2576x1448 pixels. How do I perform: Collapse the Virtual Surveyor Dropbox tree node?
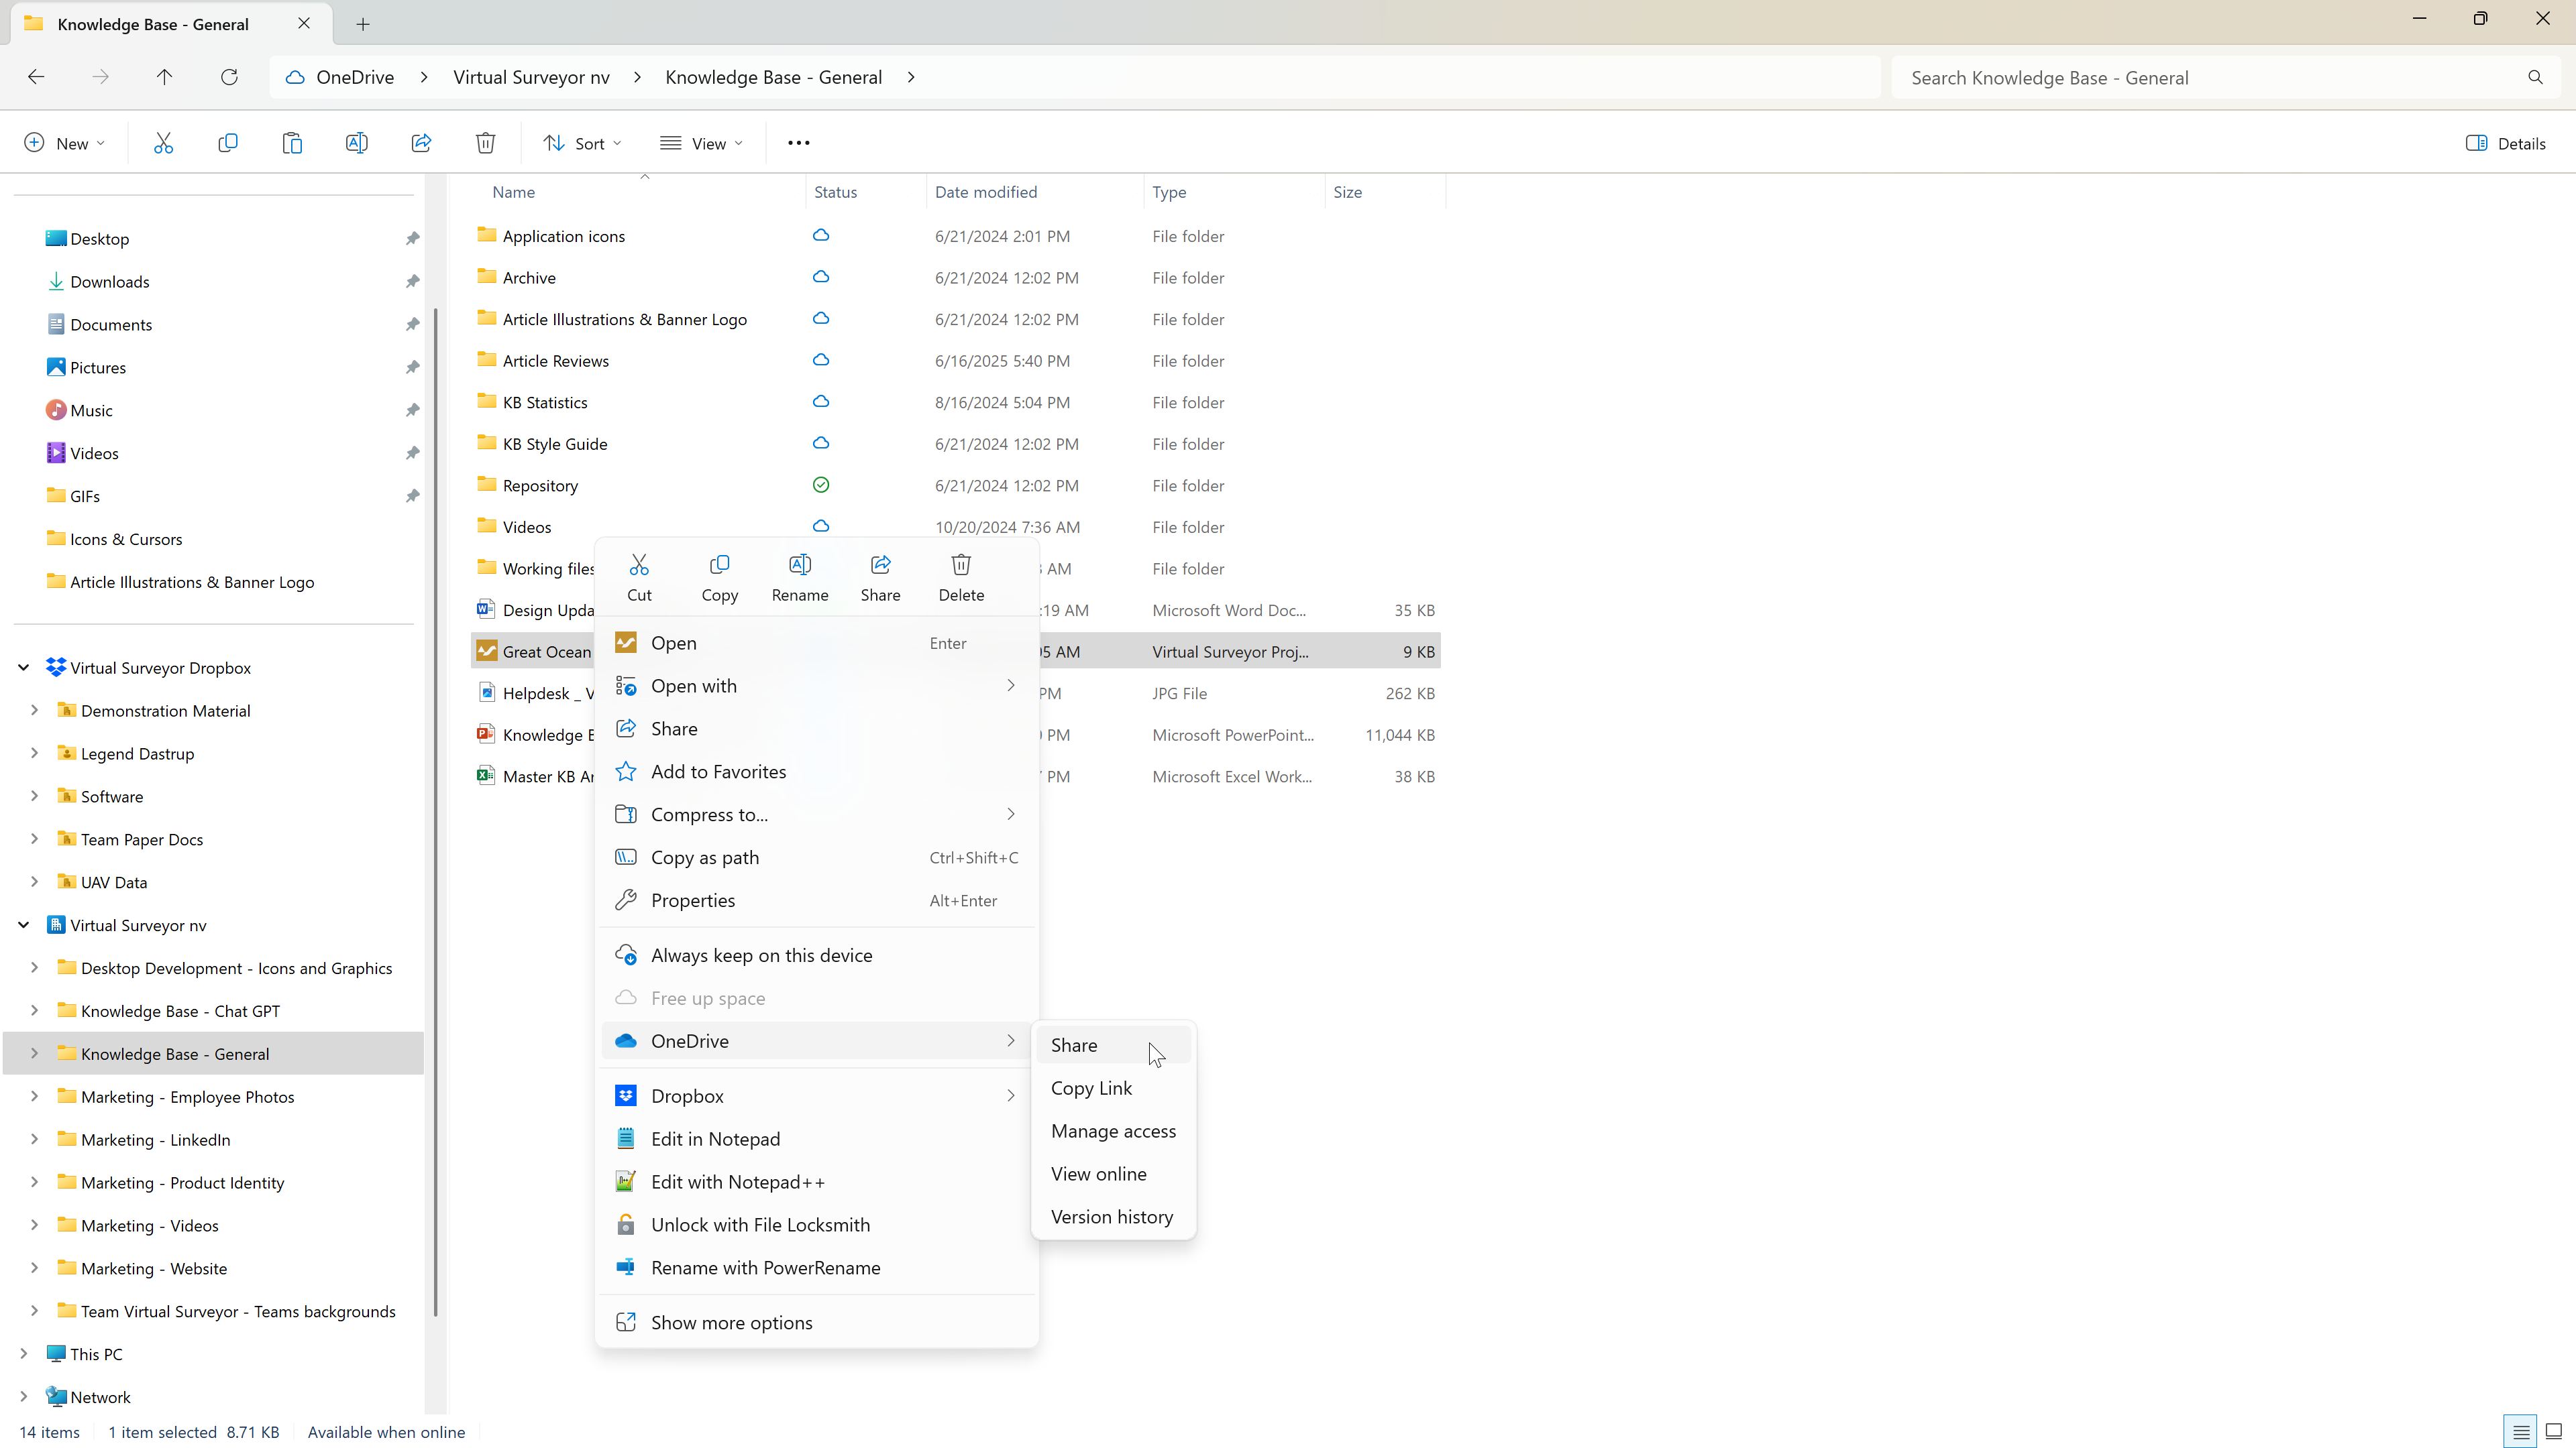coord(23,668)
